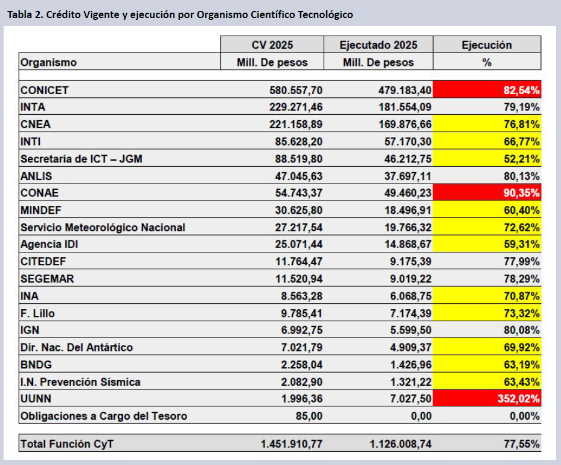Click the 'Servicio Meteorológico Nacional' row label
Viewport: 561px width, 465px height.
coord(103,228)
